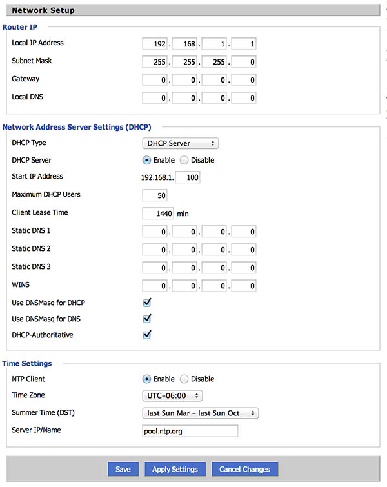Screen dimensions: 387x487
Task: Open the DHCP Type dropdown
Action: point(181,143)
